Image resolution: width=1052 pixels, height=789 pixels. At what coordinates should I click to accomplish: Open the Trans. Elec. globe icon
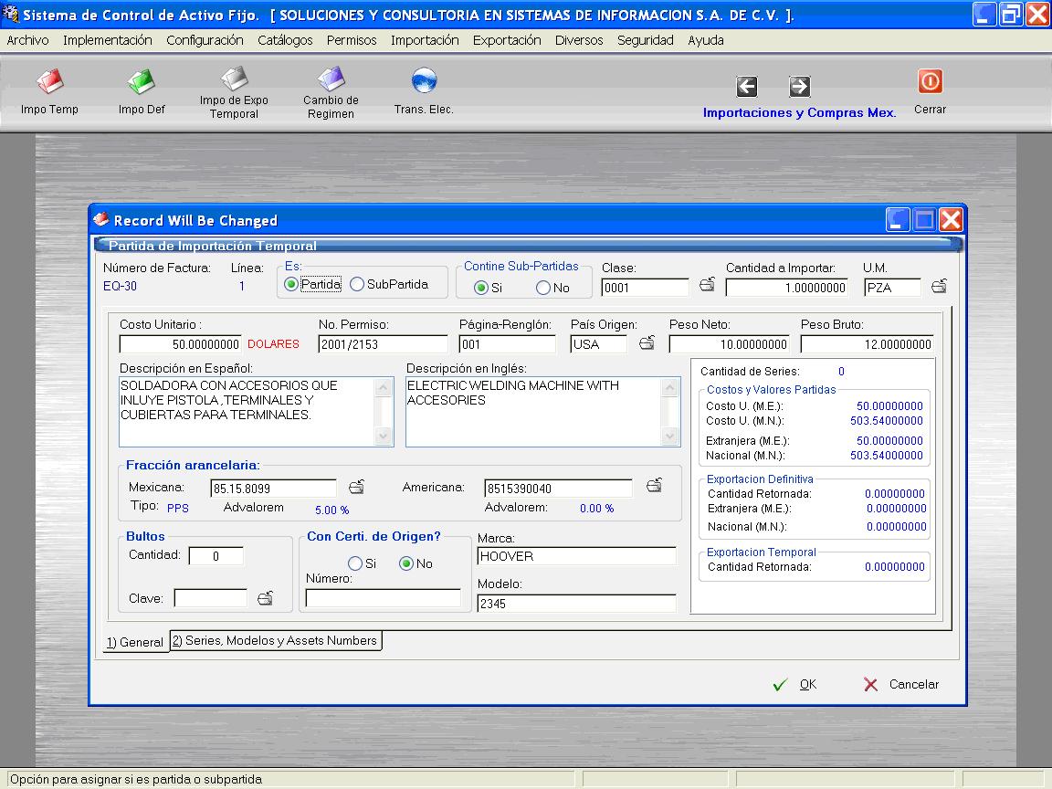coord(424,80)
